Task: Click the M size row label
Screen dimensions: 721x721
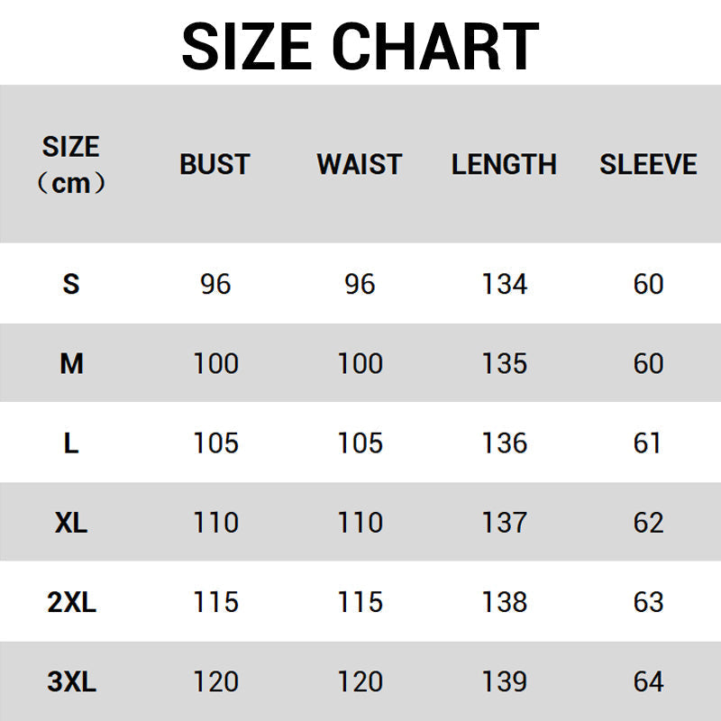Action: (71, 363)
